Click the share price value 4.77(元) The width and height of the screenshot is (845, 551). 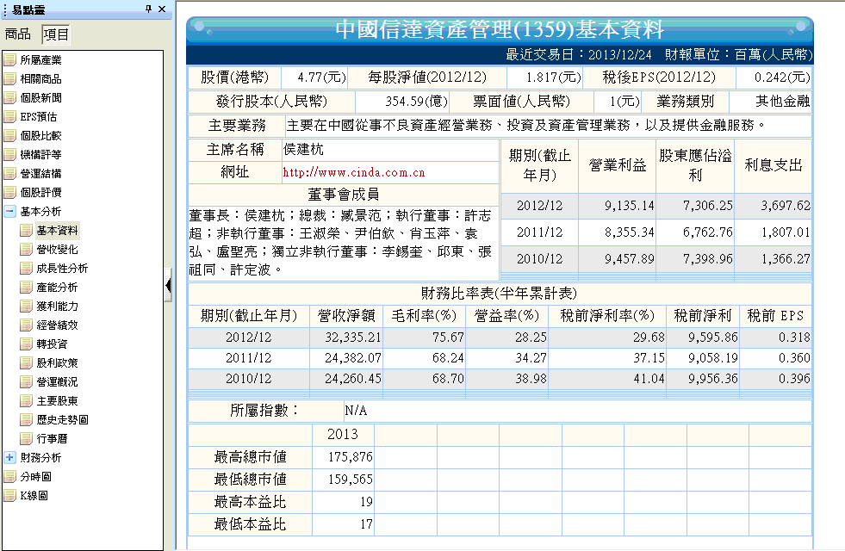322,77
